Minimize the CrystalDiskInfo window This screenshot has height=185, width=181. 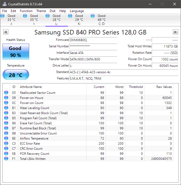[150, 4]
